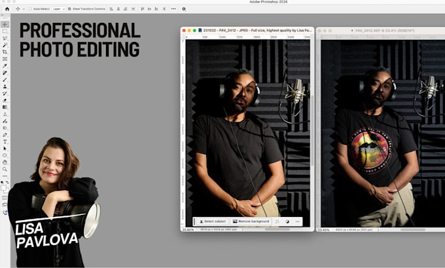The width and height of the screenshot is (445, 268).
Task: Click the align top edges icon
Action: tap(143, 9)
